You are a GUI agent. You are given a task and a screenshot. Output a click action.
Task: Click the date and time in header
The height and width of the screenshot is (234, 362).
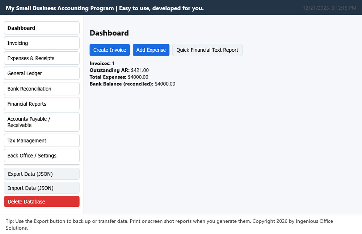(x=329, y=8)
